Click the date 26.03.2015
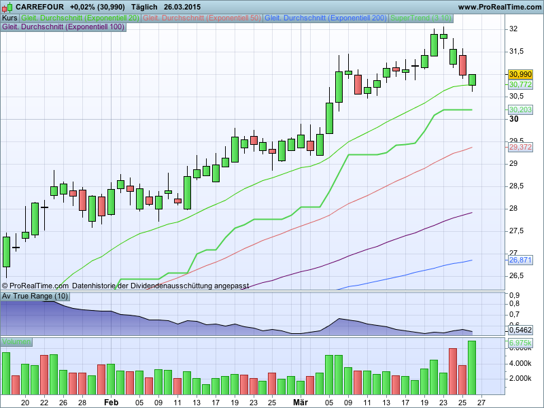The height and width of the screenshot is (408, 544). point(182,7)
